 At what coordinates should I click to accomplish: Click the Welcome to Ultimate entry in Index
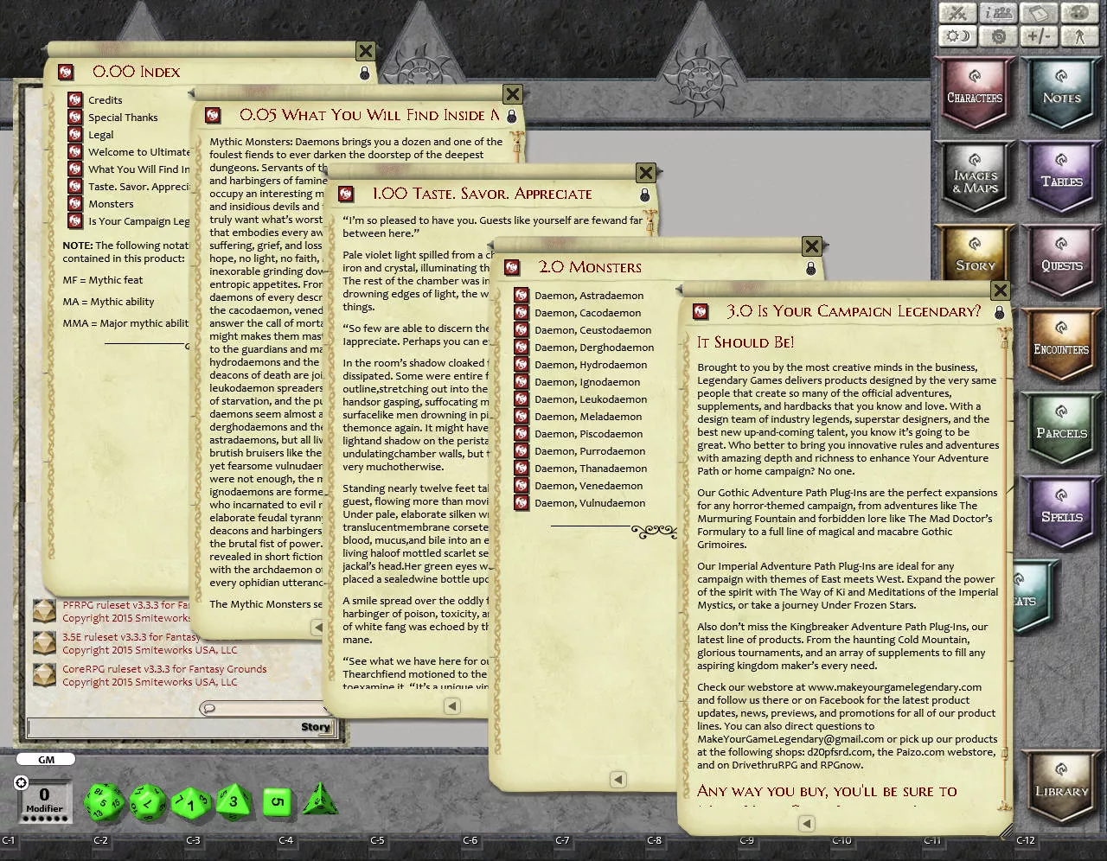(x=138, y=152)
